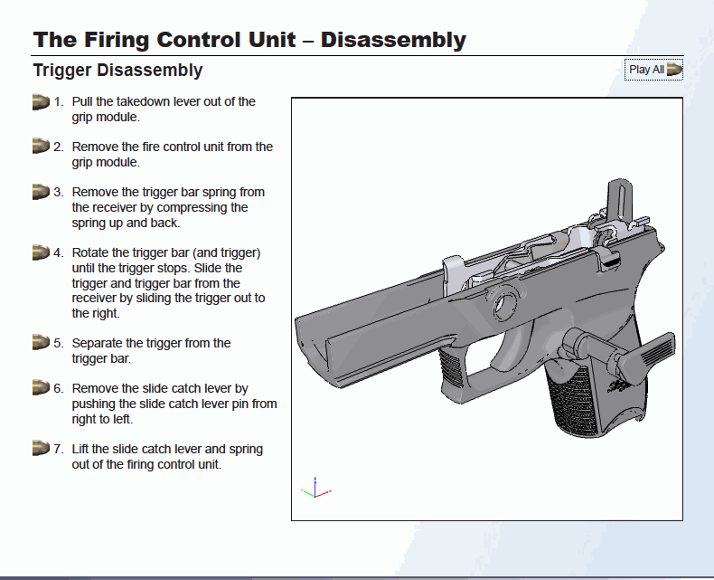Activate the step 4 bullet icon
This screenshot has height=580, width=714.
point(41,252)
